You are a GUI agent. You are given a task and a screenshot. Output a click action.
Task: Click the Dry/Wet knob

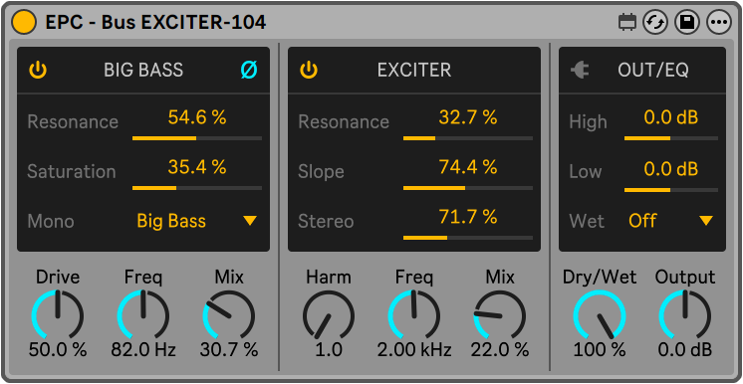coord(600,315)
